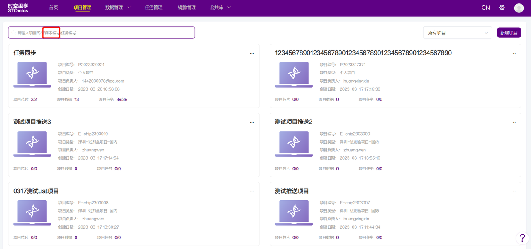Viewport: 531px width, 249px height.
Task: Click the project thumbnail of 测试项目推送3
Action: point(32,143)
